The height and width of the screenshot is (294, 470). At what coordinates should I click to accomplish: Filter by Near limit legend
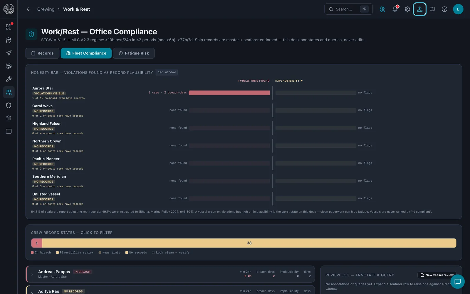[x=109, y=253]
